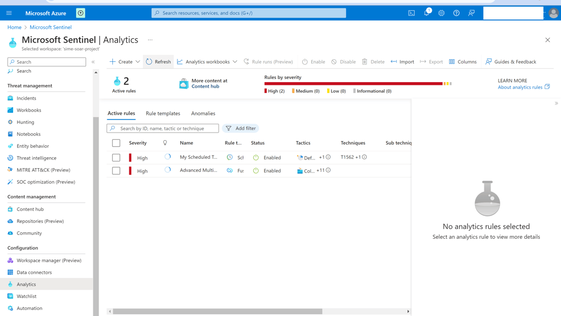Image resolution: width=561 pixels, height=316 pixels.
Task: Click the Add filter button
Action: click(x=241, y=128)
